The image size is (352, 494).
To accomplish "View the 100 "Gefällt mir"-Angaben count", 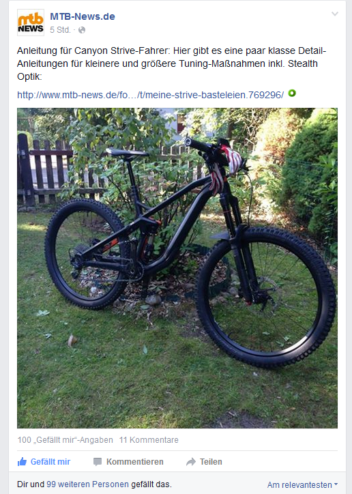I will tap(65, 440).
